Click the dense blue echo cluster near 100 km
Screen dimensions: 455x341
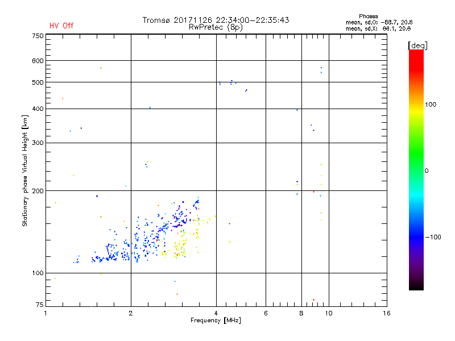pos(111,253)
